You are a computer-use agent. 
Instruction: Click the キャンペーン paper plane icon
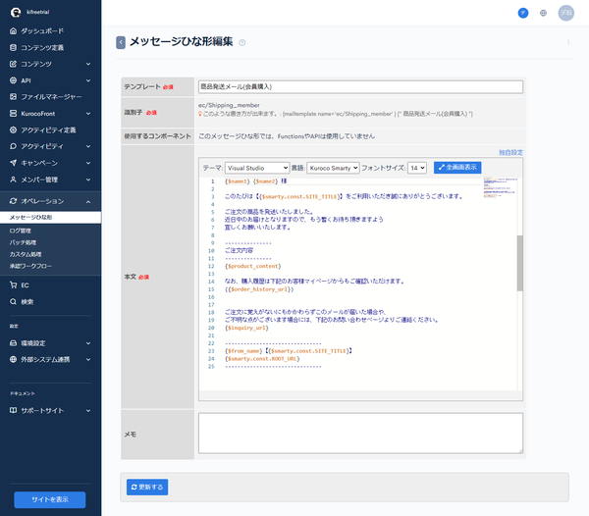pyautogui.click(x=13, y=163)
